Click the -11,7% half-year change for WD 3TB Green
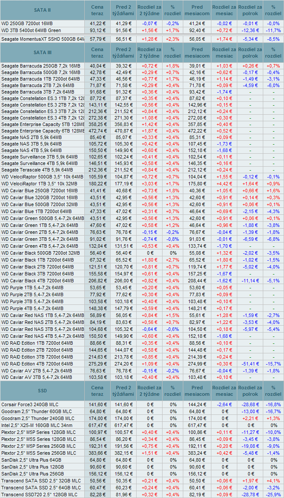Viewport: 284px width, 498px height. click(x=273, y=30)
